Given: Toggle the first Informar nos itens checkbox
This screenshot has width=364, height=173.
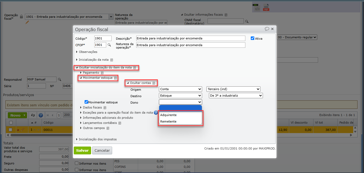Looking at the screenshot, I should 77,163.
